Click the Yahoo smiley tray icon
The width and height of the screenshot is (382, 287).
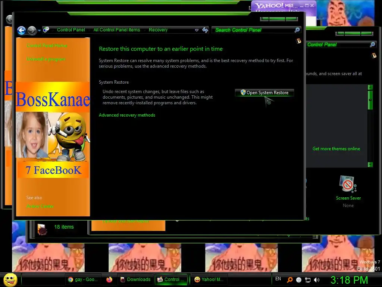tap(299, 280)
